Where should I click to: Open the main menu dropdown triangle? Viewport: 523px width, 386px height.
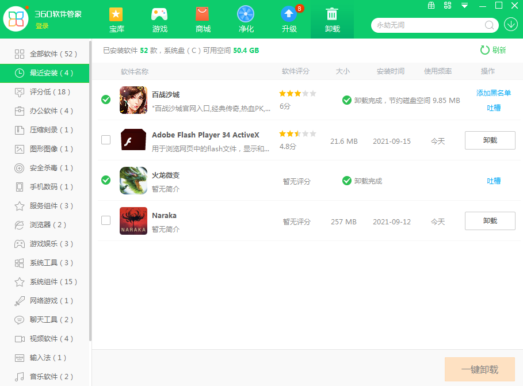point(464,5)
